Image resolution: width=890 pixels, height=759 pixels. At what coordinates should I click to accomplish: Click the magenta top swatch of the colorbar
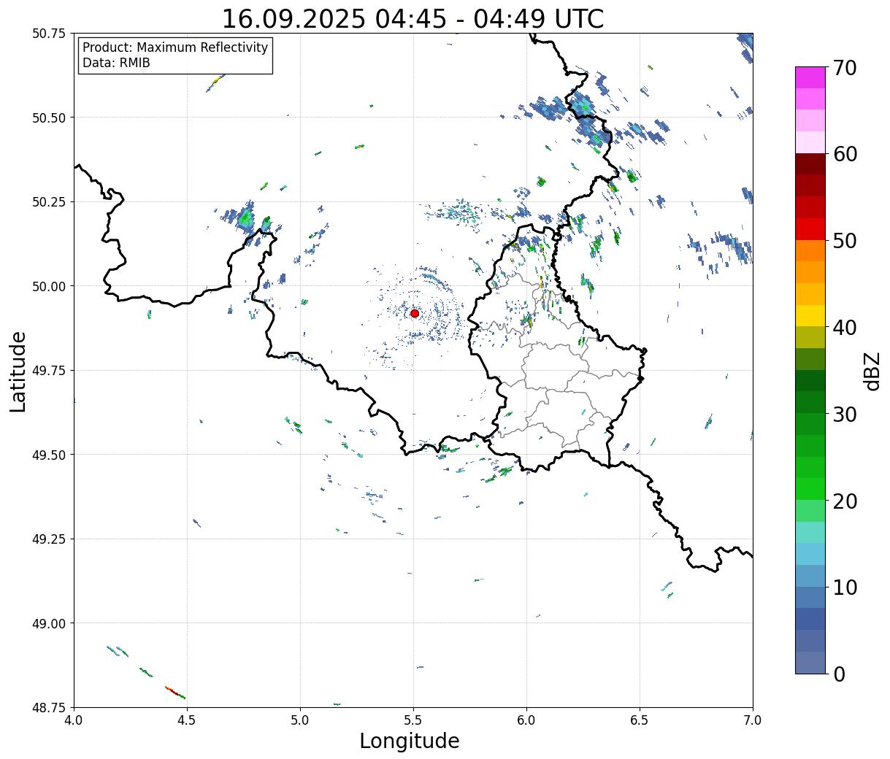810,77
